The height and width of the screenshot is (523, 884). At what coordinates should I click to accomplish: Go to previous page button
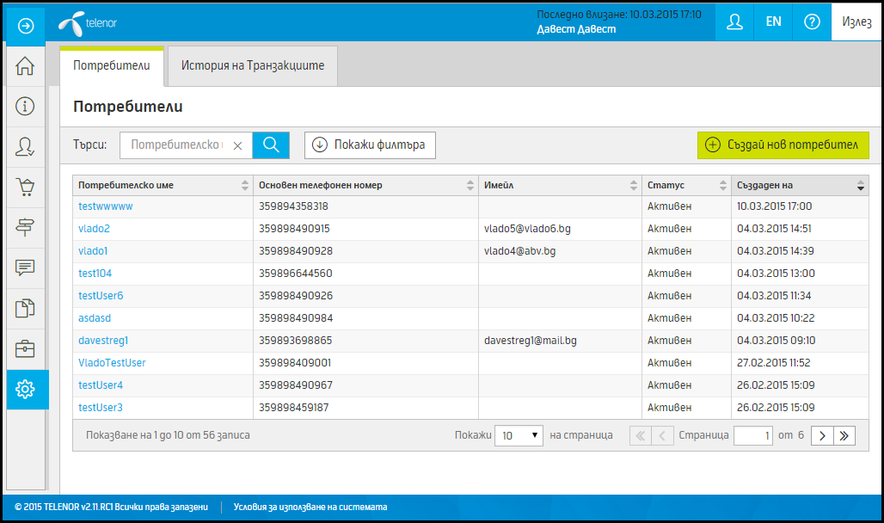pos(662,435)
